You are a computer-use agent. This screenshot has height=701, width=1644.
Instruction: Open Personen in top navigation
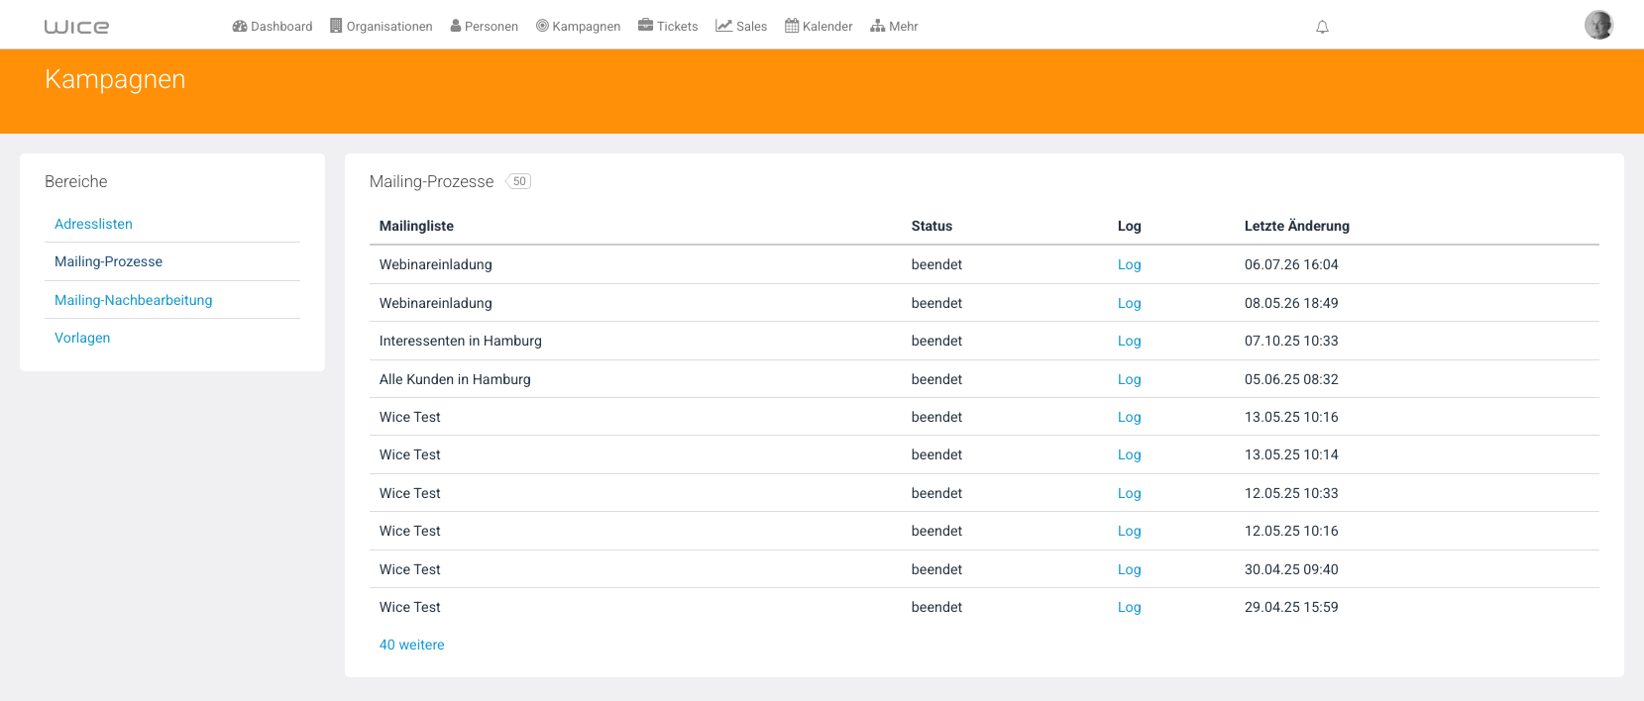(x=485, y=27)
